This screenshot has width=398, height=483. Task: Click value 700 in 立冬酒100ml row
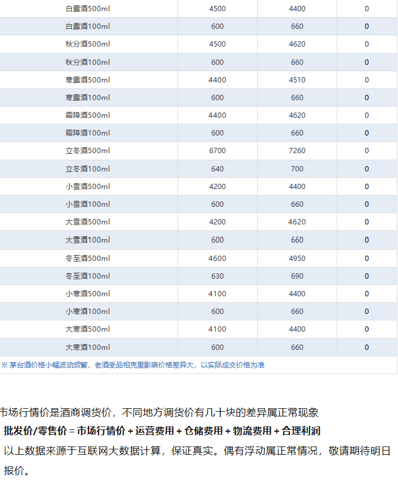pos(297,169)
